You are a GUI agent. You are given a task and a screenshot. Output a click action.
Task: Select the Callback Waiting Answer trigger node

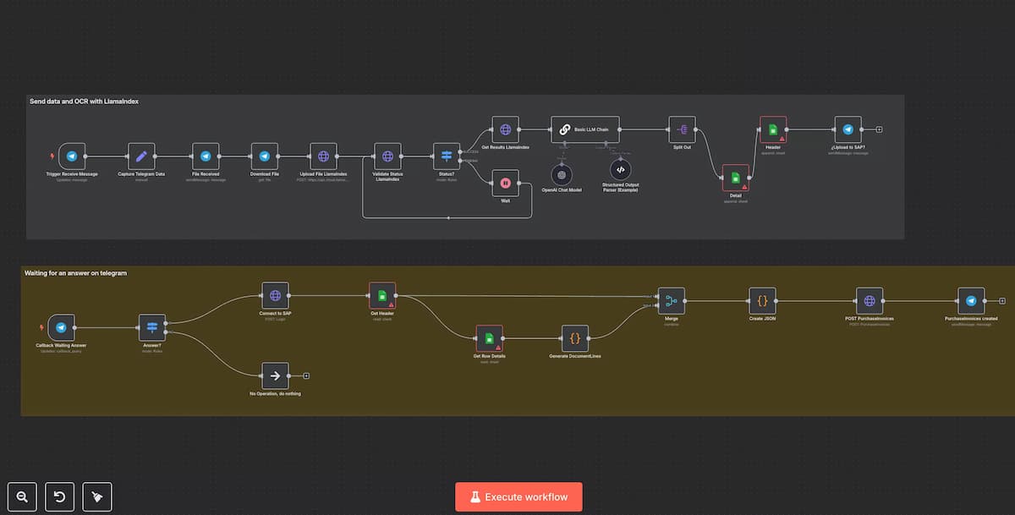click(x=61, y=326)
